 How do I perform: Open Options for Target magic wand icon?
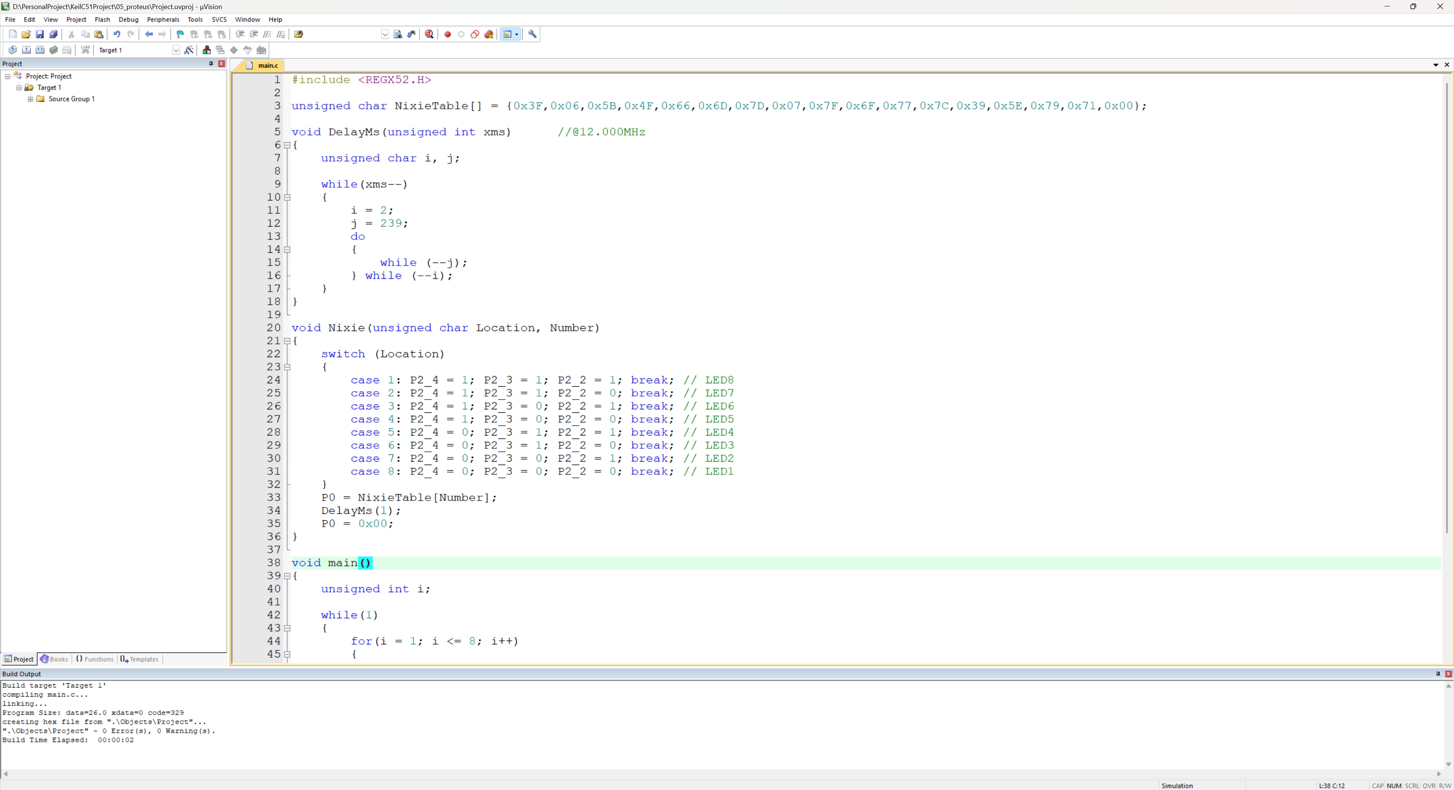(189, 50)
